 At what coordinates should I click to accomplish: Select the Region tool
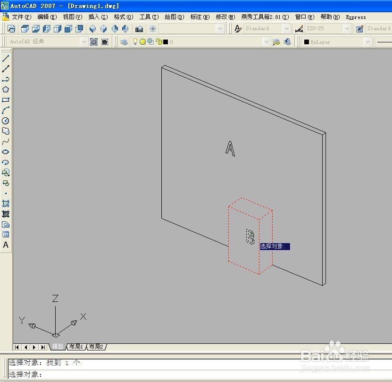[6, 224]
